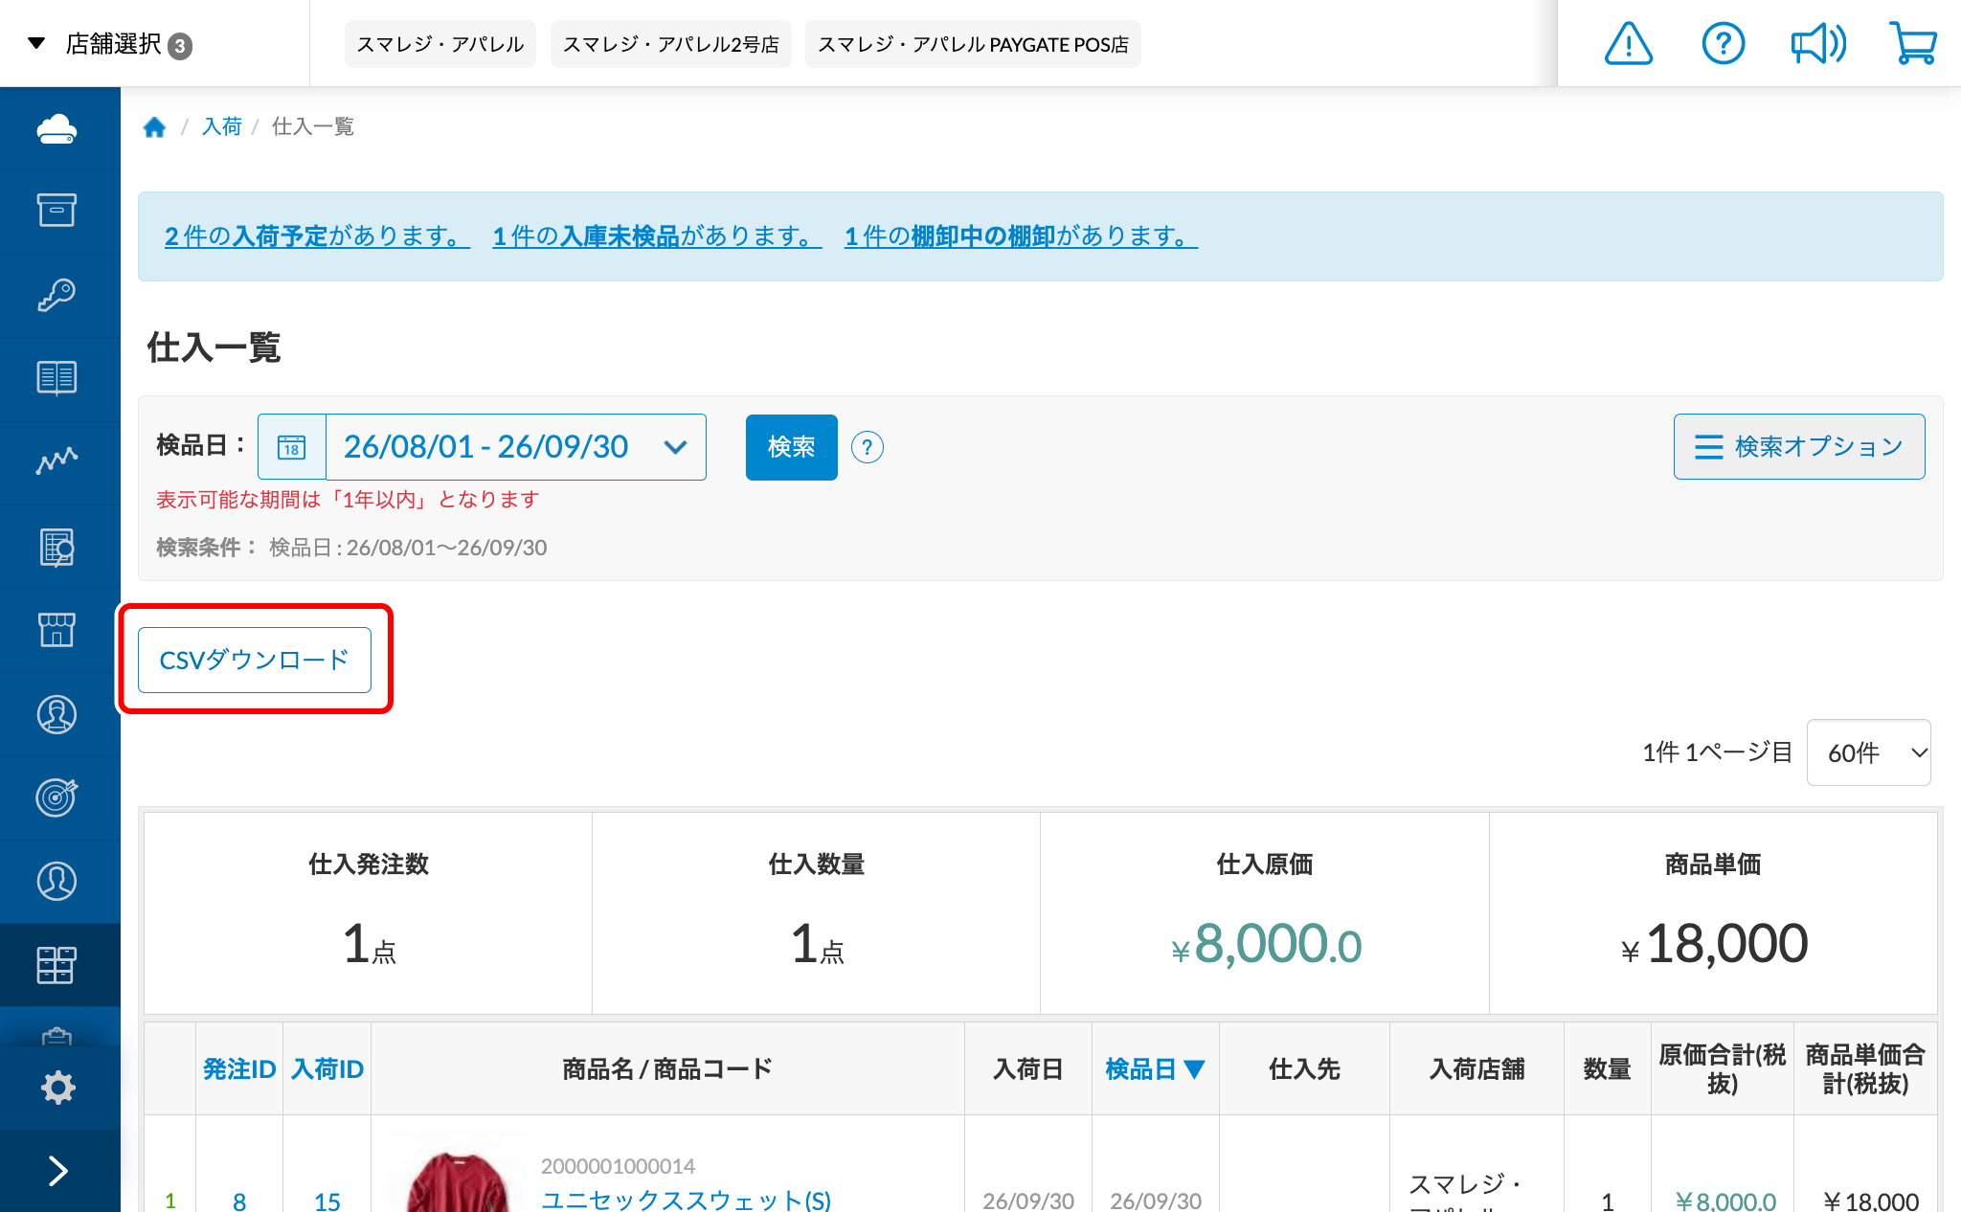
Task: Open the 60件 page size dropdown
Action: (1868, 752)
